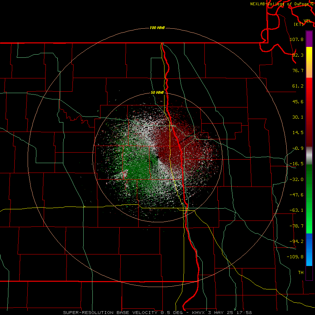Select the 30.1 legend value

point(298,117)
